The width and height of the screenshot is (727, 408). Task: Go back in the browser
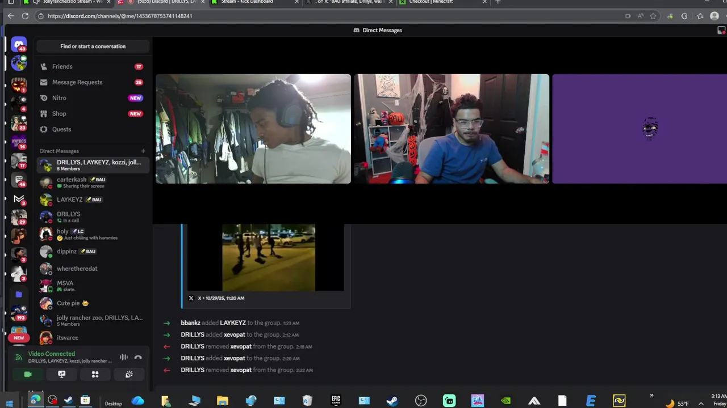(11, 16)
